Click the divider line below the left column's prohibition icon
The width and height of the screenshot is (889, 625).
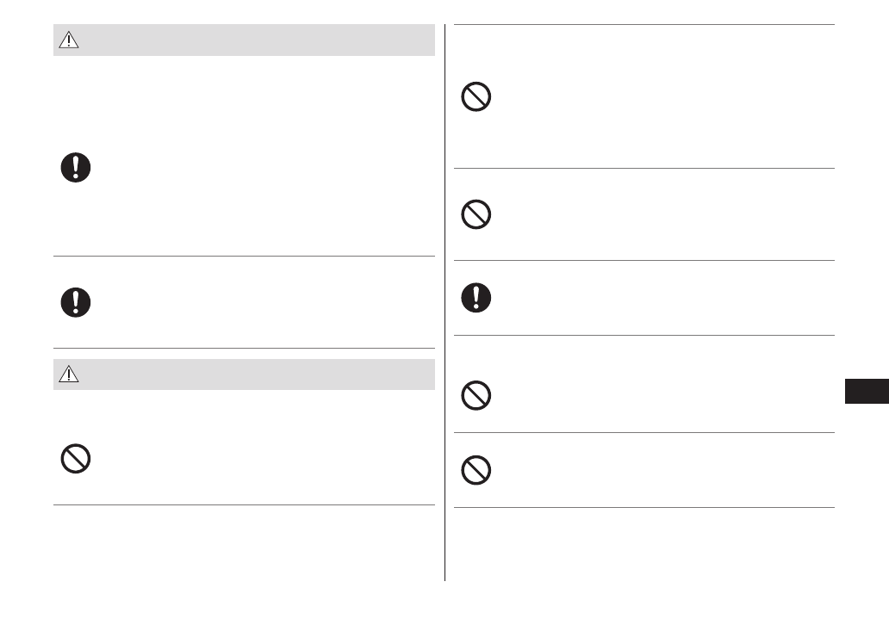[244, 505]
